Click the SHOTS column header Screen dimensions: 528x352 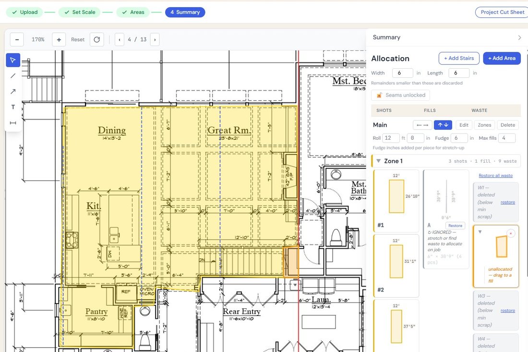point(384,110)
